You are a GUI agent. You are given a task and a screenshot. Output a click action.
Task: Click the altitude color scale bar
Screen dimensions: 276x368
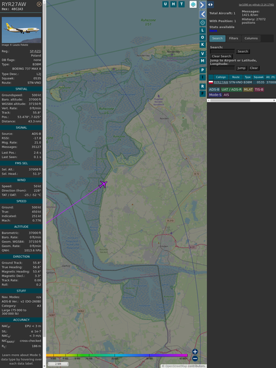(x=117, y=355)
